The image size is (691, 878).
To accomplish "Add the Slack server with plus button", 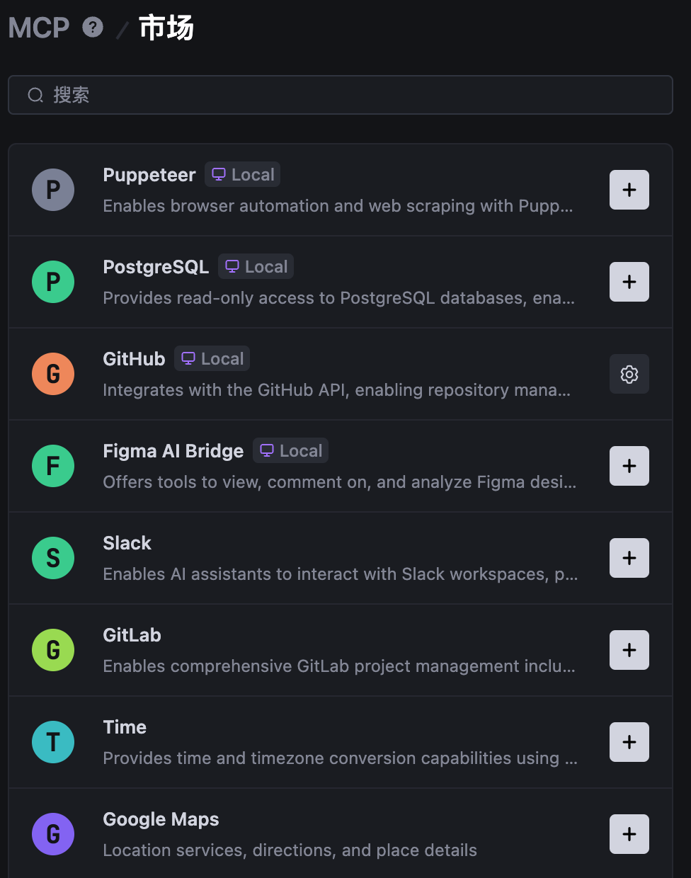I will pyautogui.click(x=629, y=558).
